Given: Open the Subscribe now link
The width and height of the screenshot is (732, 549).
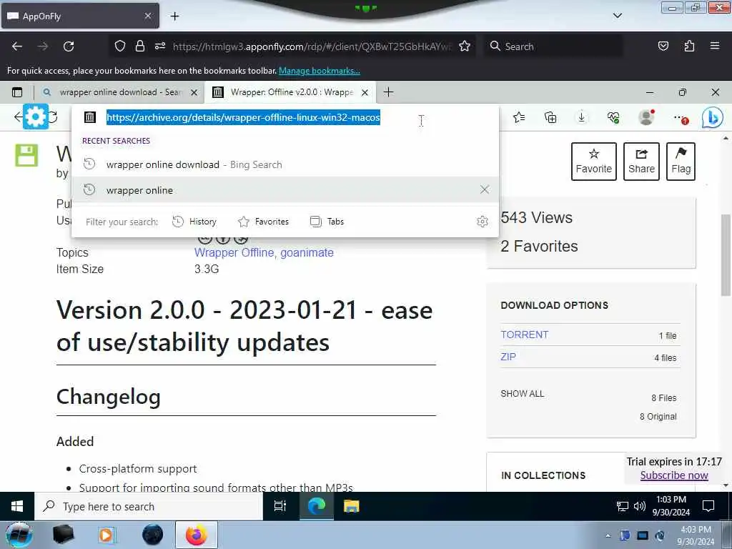Looking at the screenshot, I should coord(674,475).
